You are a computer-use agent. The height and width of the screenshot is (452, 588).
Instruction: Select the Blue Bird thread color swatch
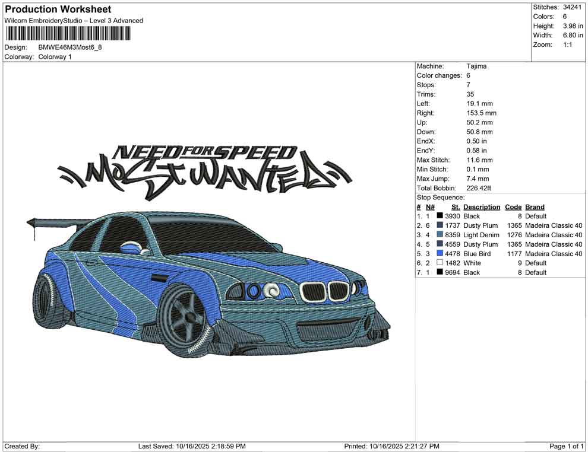[x=440, y=254]
